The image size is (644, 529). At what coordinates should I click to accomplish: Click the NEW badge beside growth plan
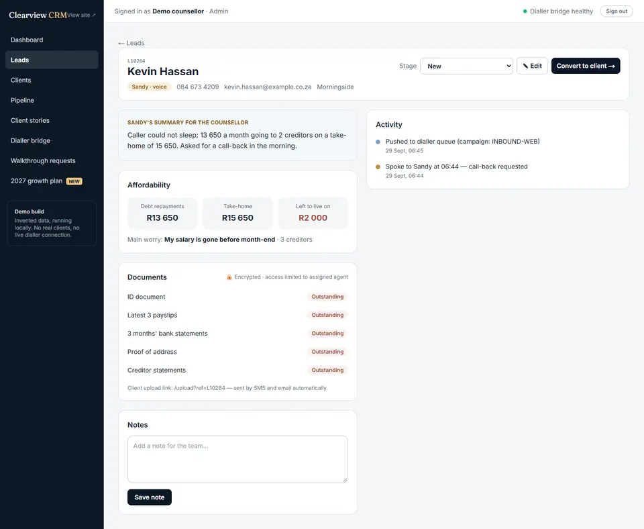(74, 181)
